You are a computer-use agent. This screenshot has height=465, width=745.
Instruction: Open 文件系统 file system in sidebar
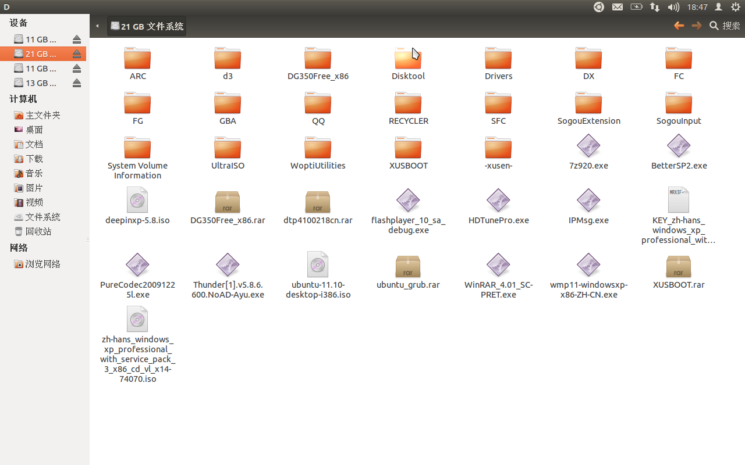[x=43, y=217]
